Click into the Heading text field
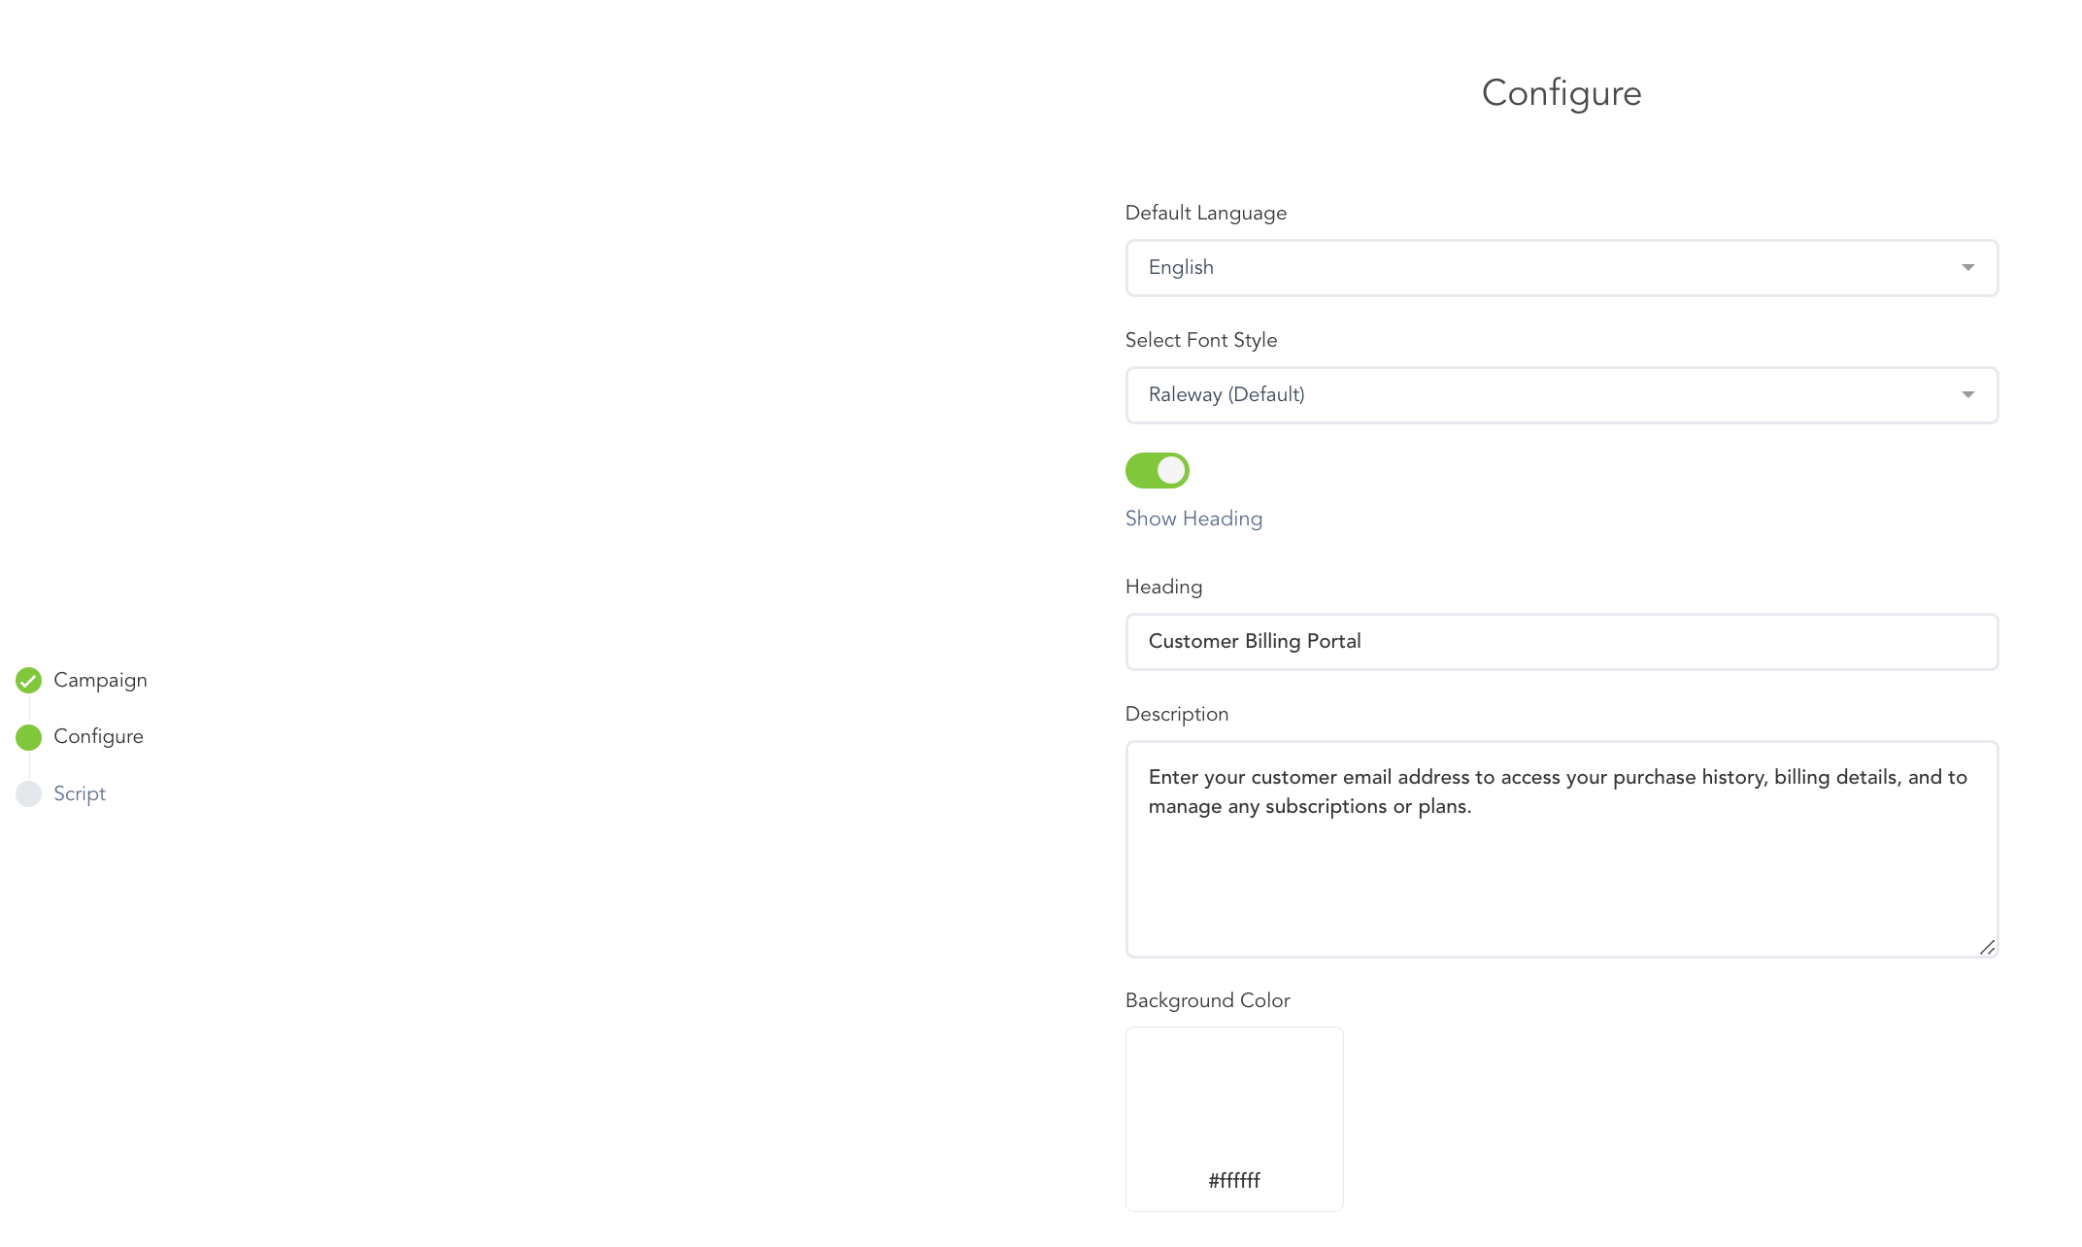 [1560, 642]
